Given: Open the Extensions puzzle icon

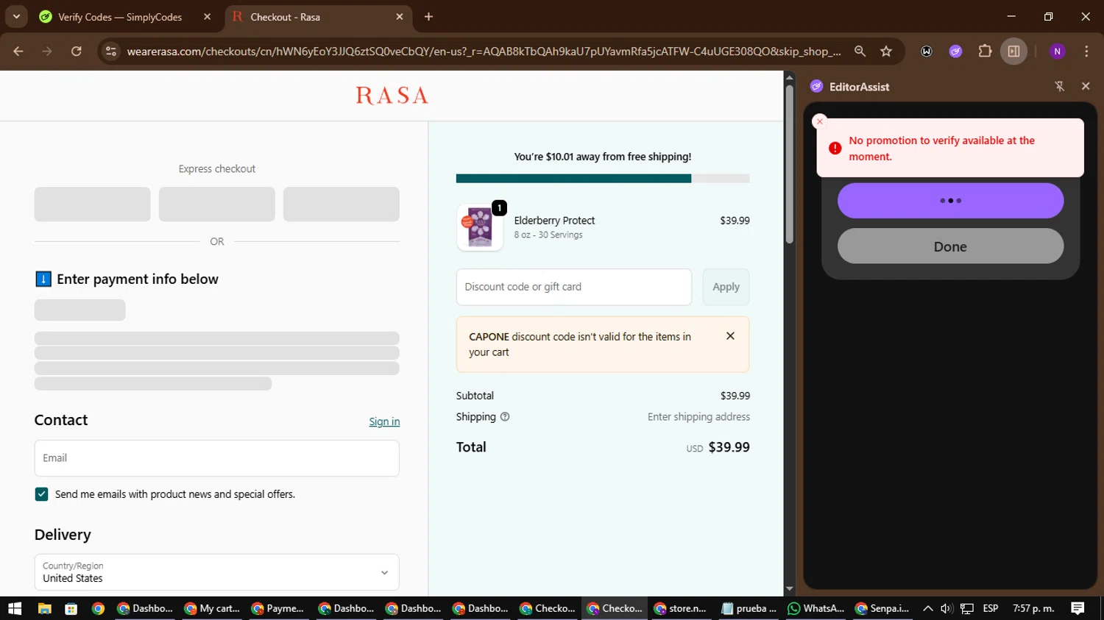Looking at the screenshot, I should [985, 51].
